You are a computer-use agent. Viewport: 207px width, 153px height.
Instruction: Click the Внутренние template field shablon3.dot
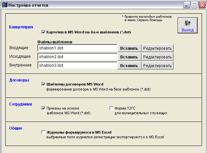coord(77,65)
